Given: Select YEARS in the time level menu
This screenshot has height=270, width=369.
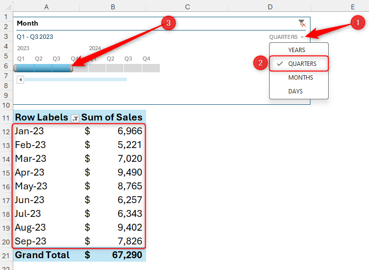Looking at the screenshot, I should click(297, 50).
